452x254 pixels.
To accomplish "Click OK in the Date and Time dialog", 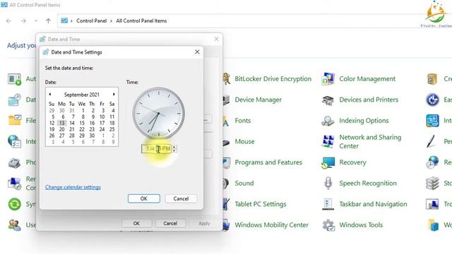I will coord(136,223).
